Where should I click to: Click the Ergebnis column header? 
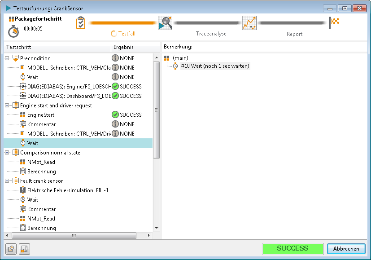pyautogui.click(x=135, y=47)
